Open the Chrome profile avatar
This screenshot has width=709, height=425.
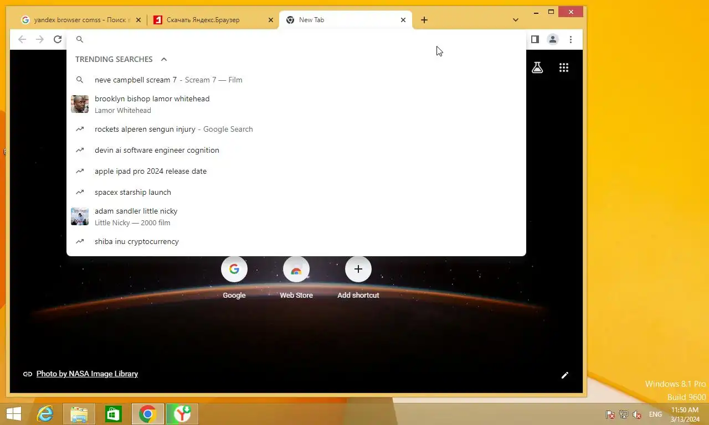pyautogui.click(x=553, y=39)
